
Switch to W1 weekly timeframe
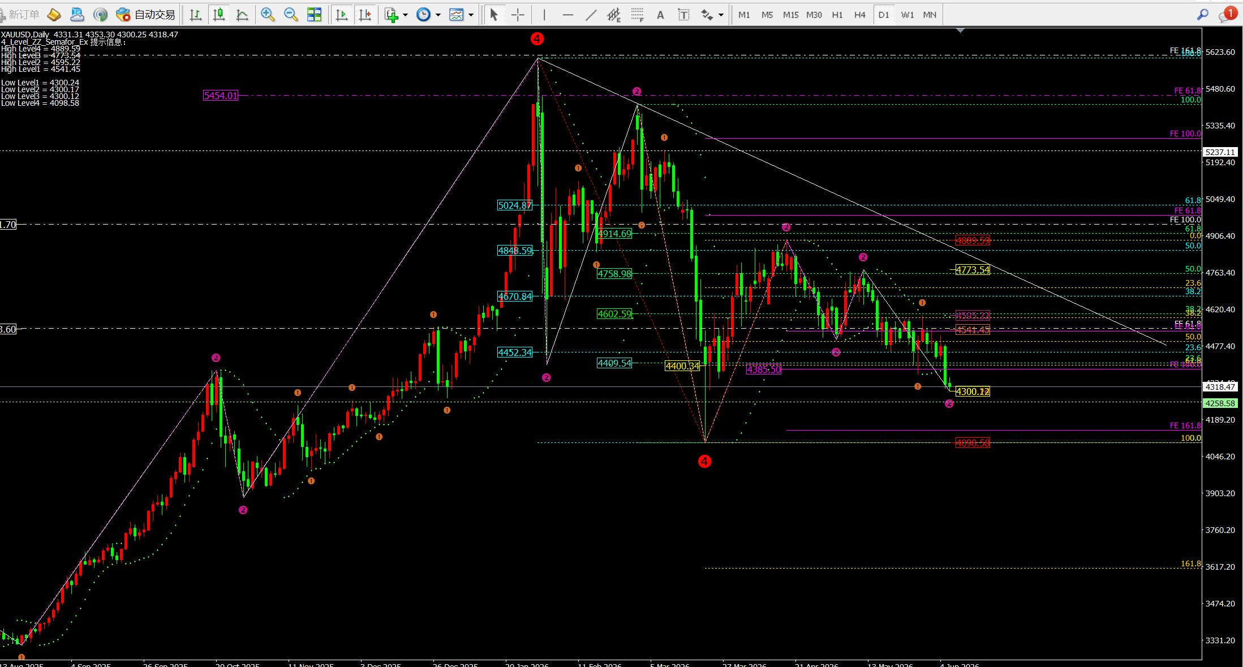(x=907, y=15)
